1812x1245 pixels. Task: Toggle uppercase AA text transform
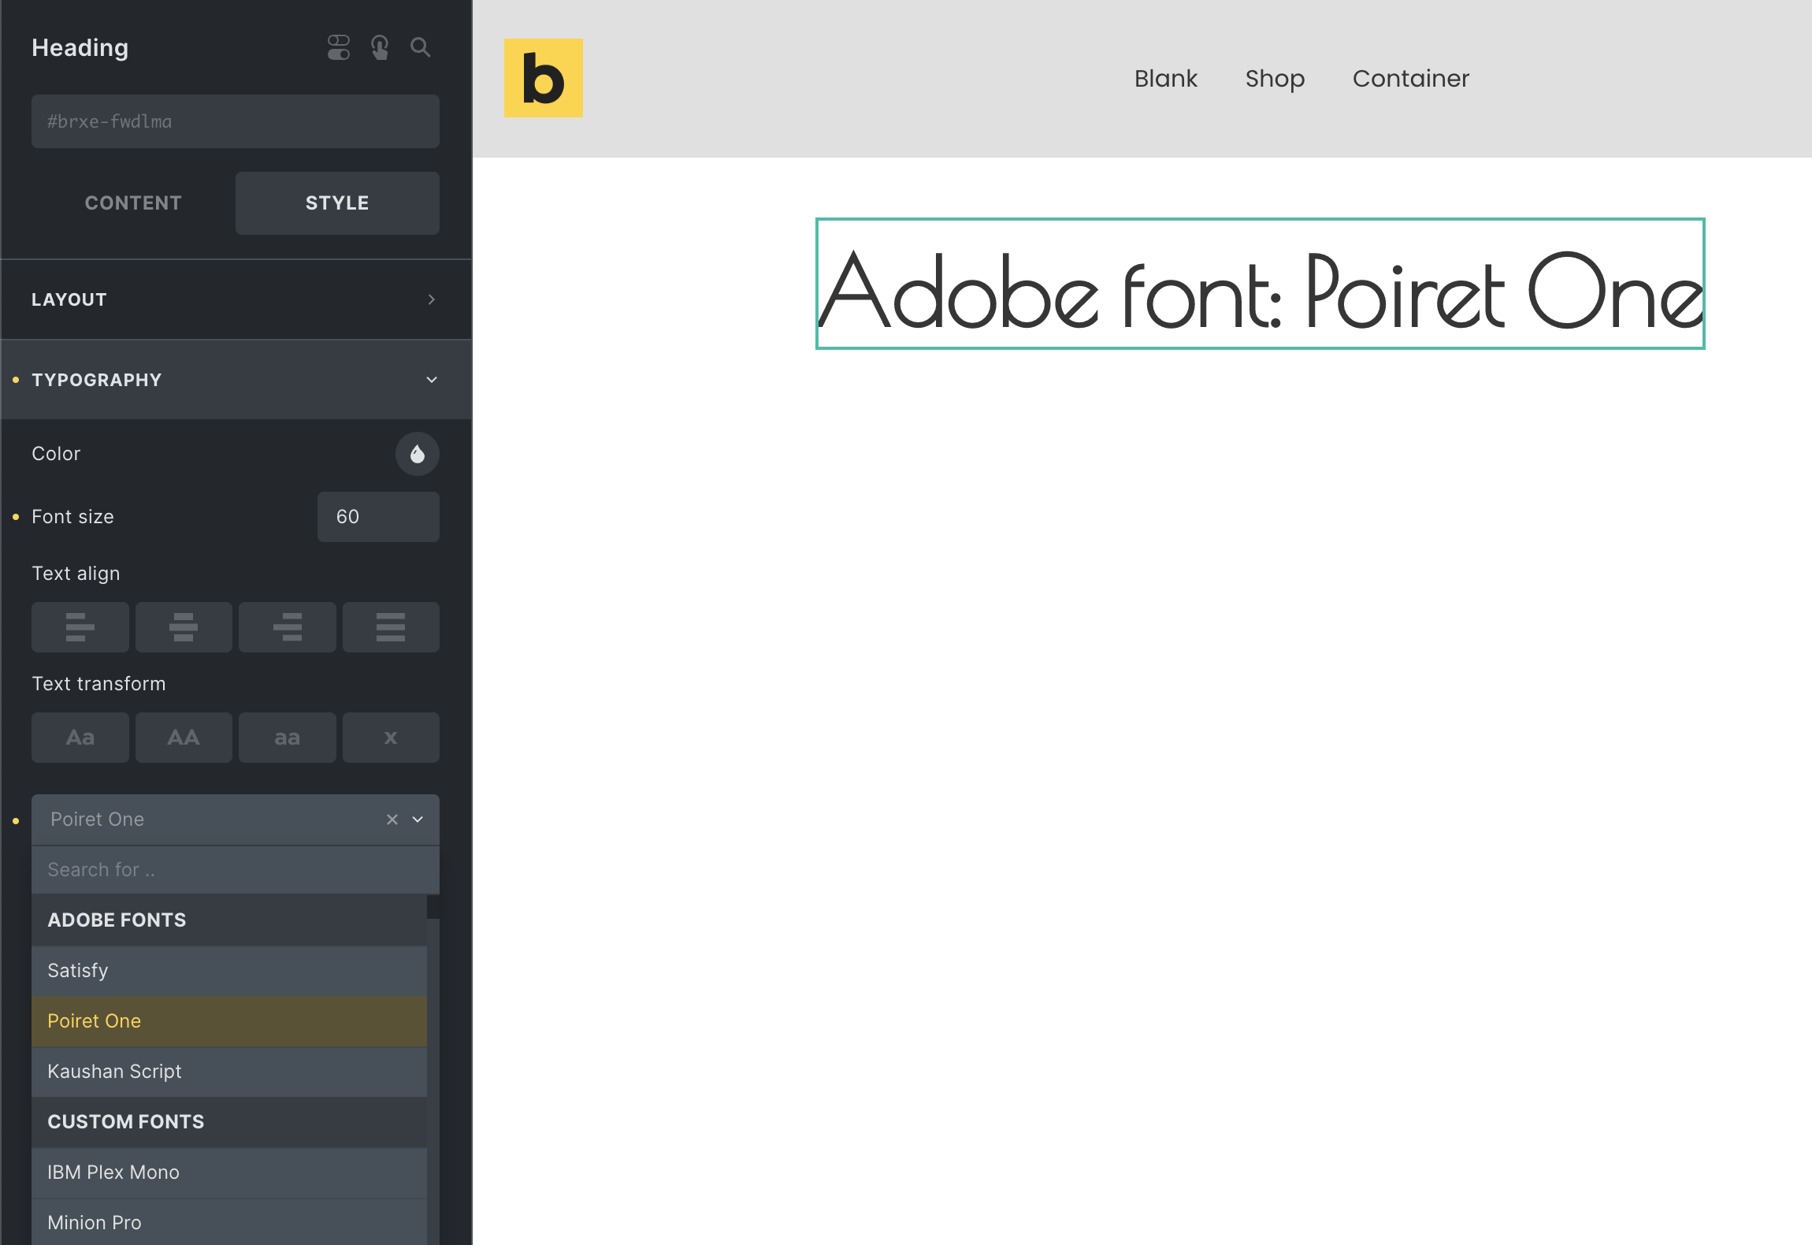click(x=184, y=738)
